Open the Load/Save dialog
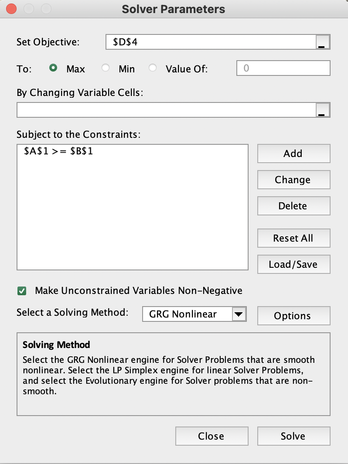This screenshot has width=348, height=464. 293,264
